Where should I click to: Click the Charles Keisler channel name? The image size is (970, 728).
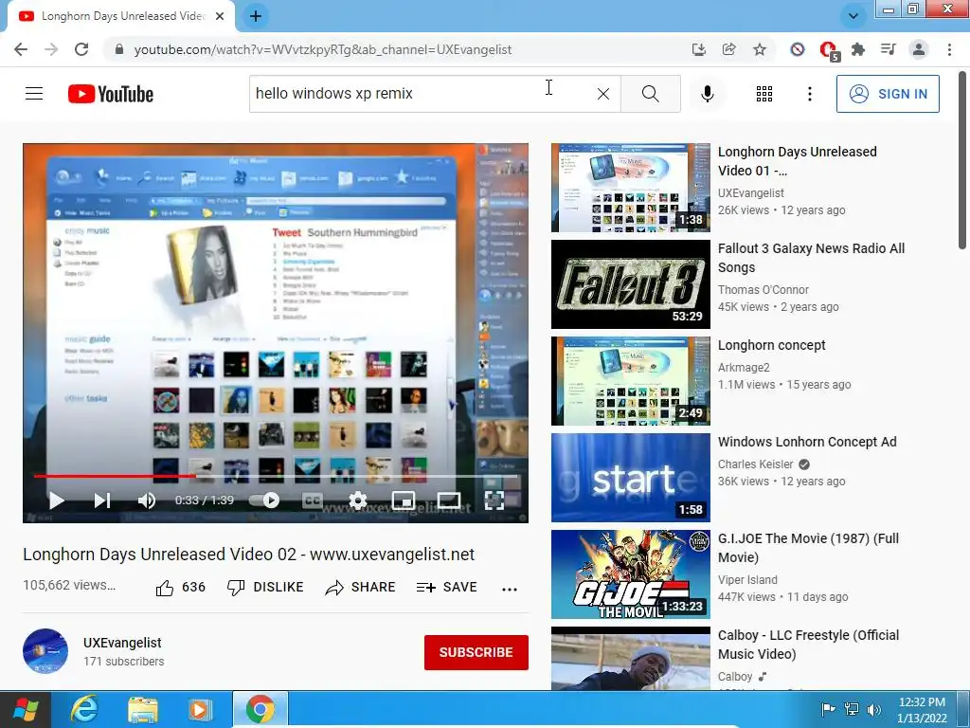755,464
